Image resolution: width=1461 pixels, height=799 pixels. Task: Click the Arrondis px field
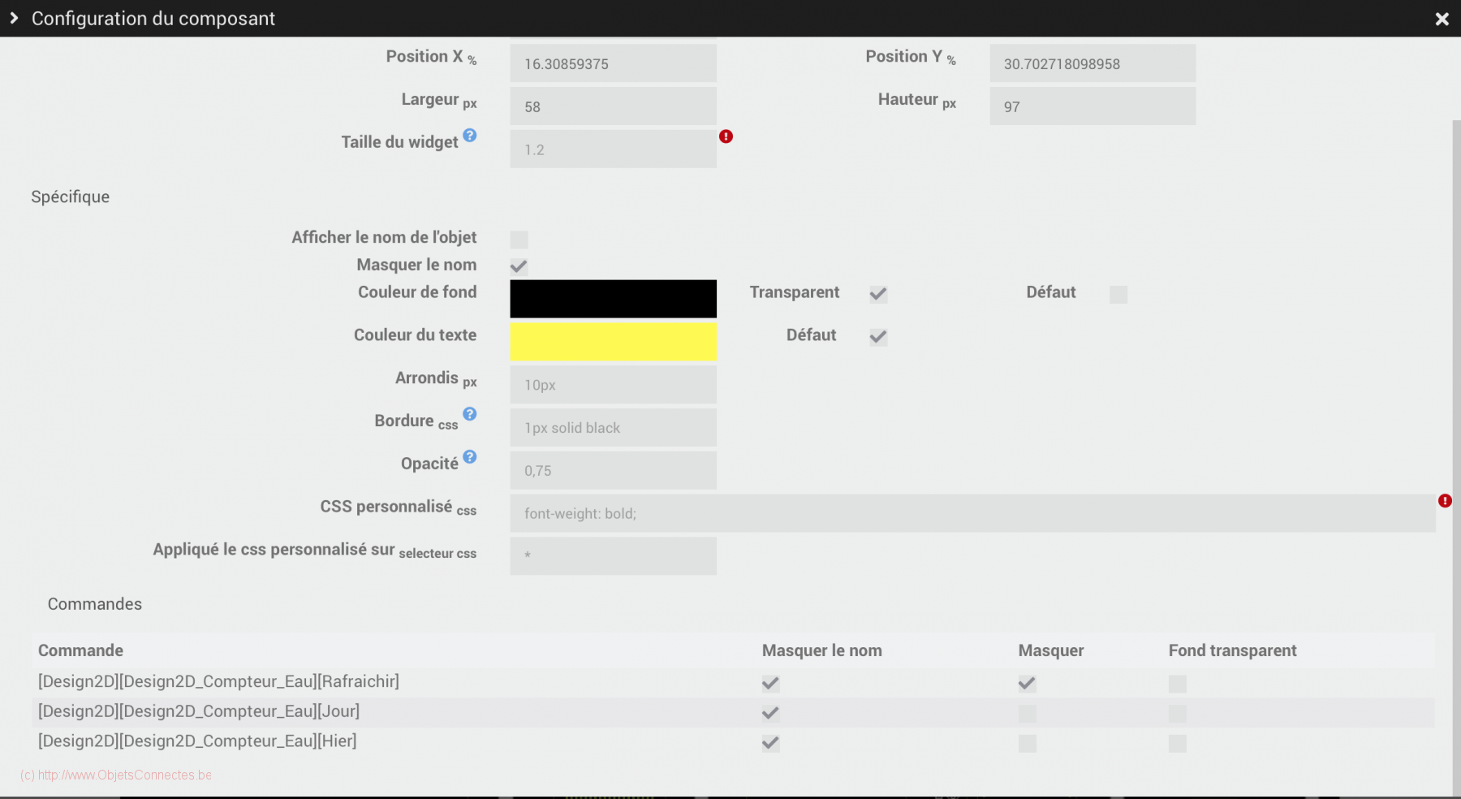click(613, 385)
